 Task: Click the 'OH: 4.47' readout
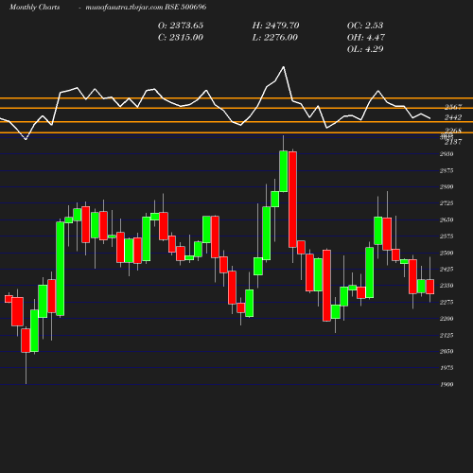coord(366,38)
